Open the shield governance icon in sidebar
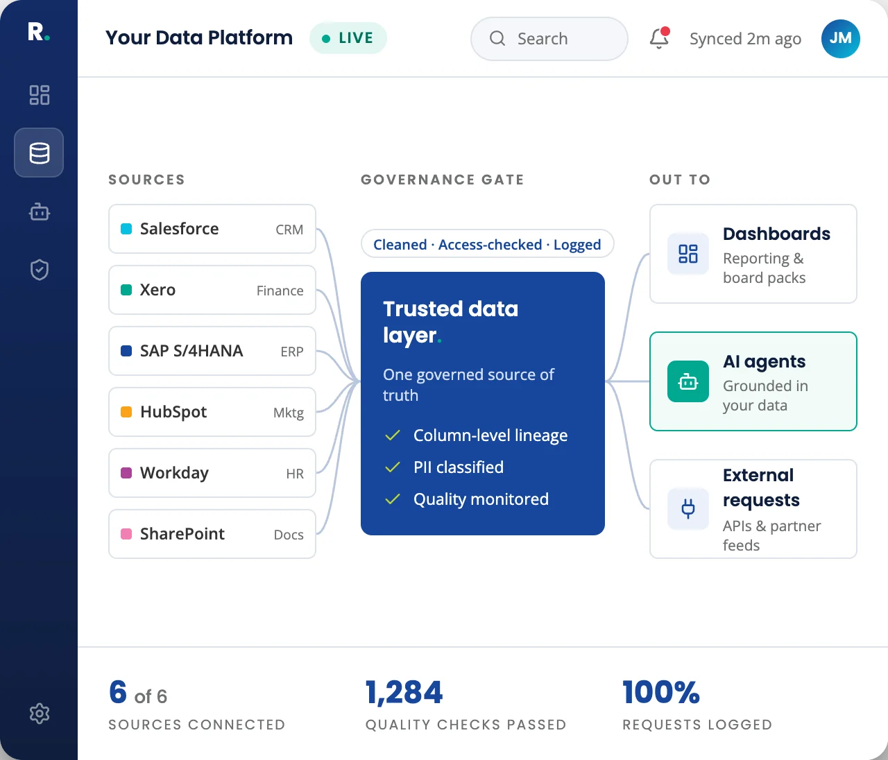Screen dimensions: 888x760 click(40, 270)
